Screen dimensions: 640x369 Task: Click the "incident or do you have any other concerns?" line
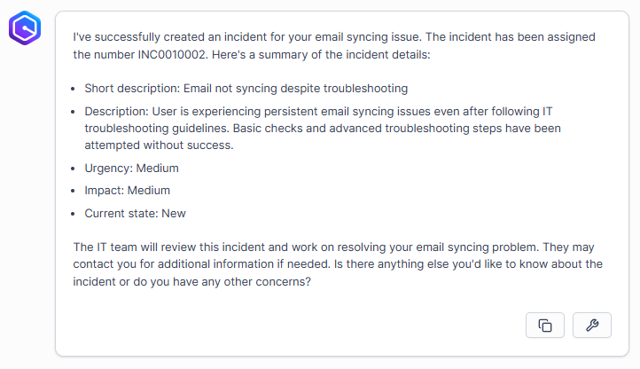click(191, 282)
